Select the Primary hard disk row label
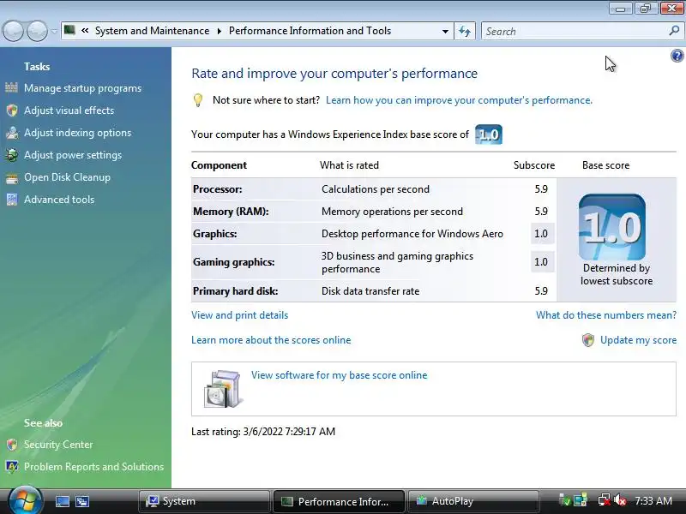The image size is (686, 514). (x=235, y=291)
